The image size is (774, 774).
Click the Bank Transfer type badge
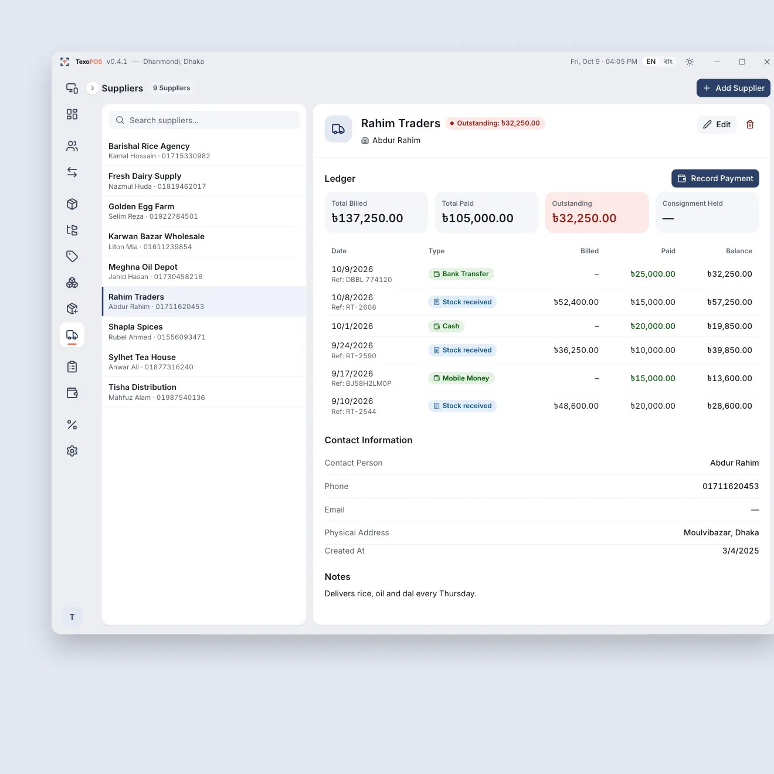(x=461, y=274)
